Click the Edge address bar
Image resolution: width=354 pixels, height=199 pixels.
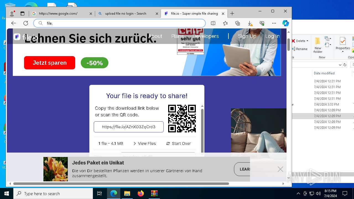click(x=119, y=23)
